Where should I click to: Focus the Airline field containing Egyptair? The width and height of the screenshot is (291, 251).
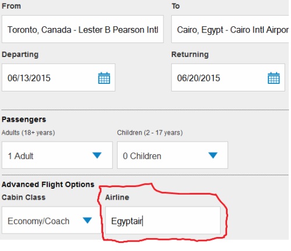tap(163, 220)
